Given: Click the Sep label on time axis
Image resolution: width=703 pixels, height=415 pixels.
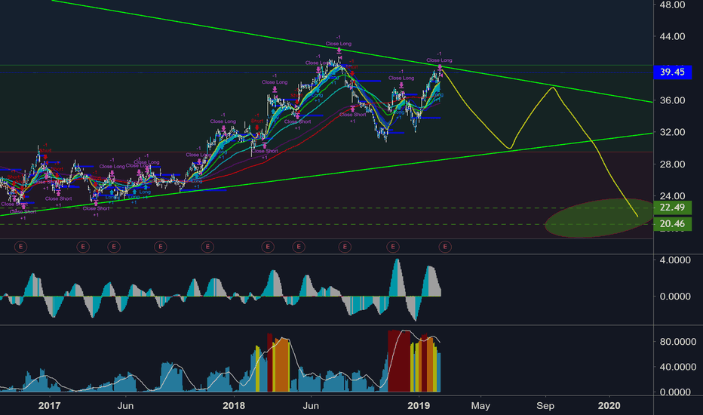Looking at the screenshot, I should click(545, 406).
